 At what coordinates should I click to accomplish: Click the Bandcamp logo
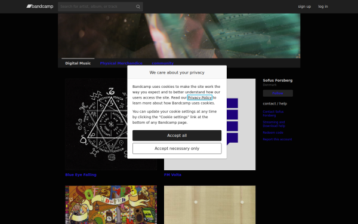[x=40, y=7]
